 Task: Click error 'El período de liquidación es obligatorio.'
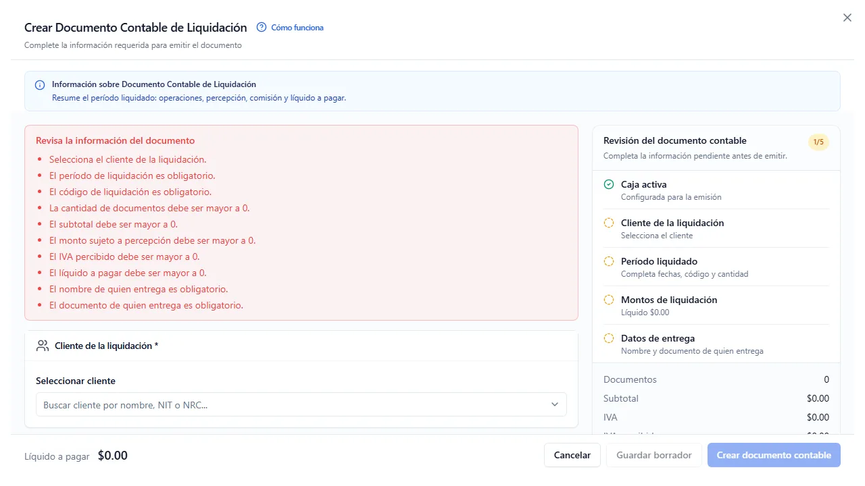[x=132, y=175]
